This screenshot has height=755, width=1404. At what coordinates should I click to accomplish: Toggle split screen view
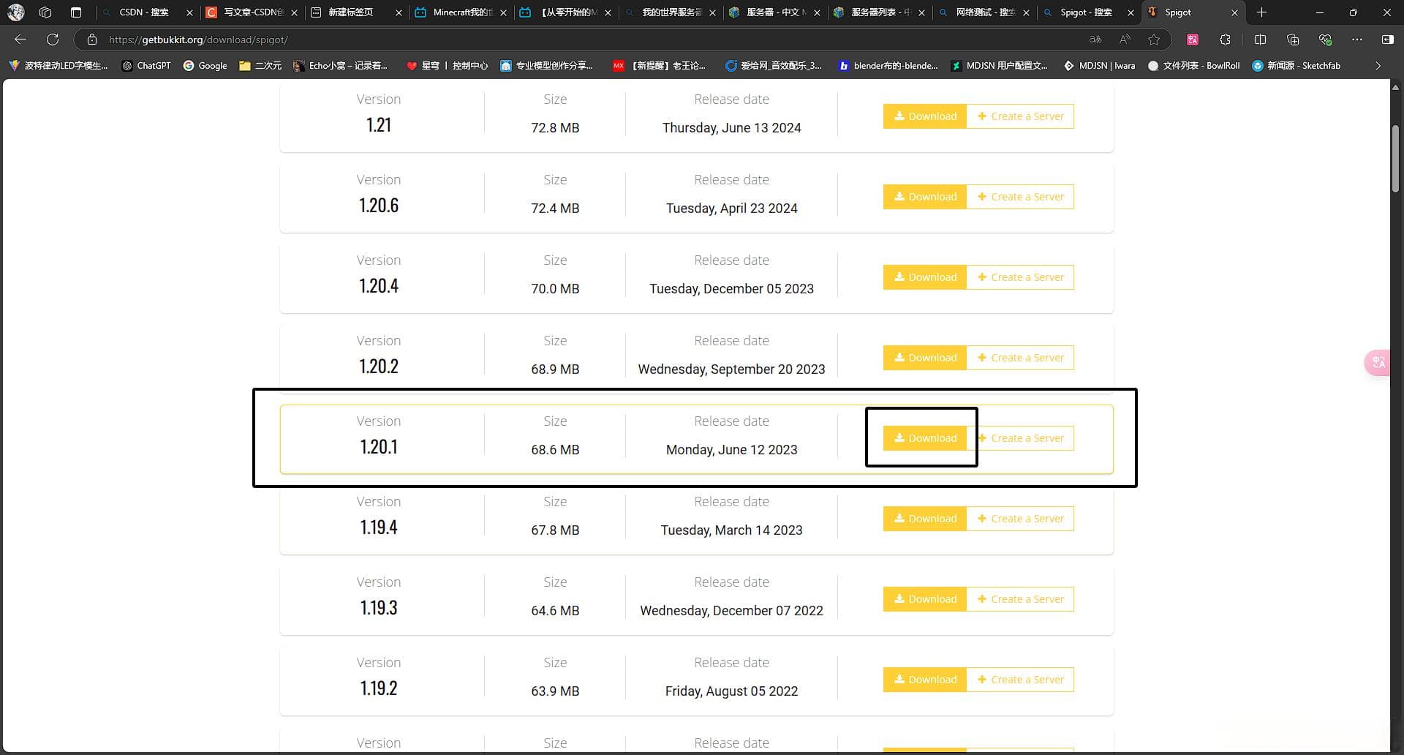tap(1260, 40)
